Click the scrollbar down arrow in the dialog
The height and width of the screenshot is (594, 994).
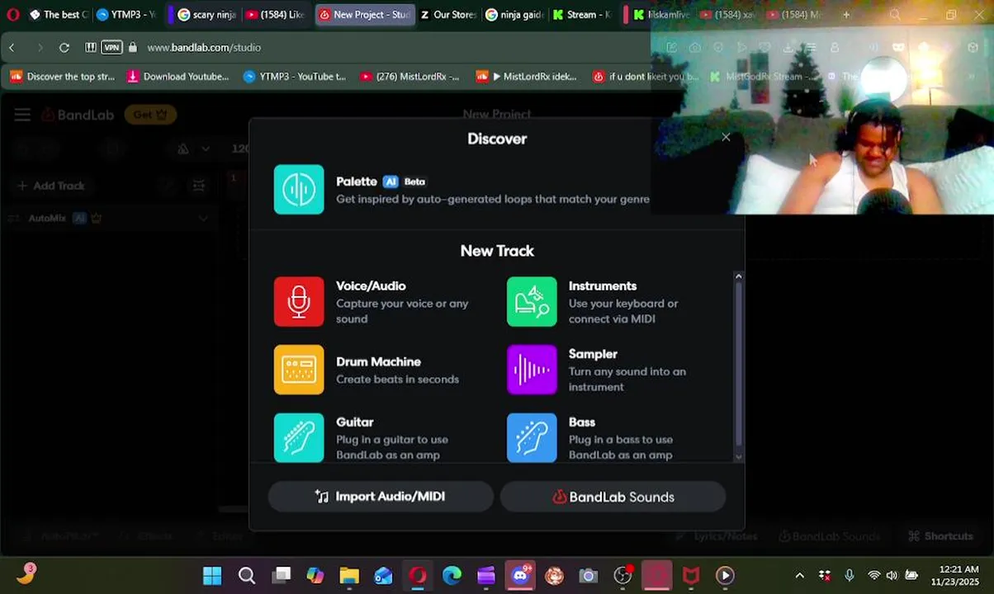coord(738,456)
